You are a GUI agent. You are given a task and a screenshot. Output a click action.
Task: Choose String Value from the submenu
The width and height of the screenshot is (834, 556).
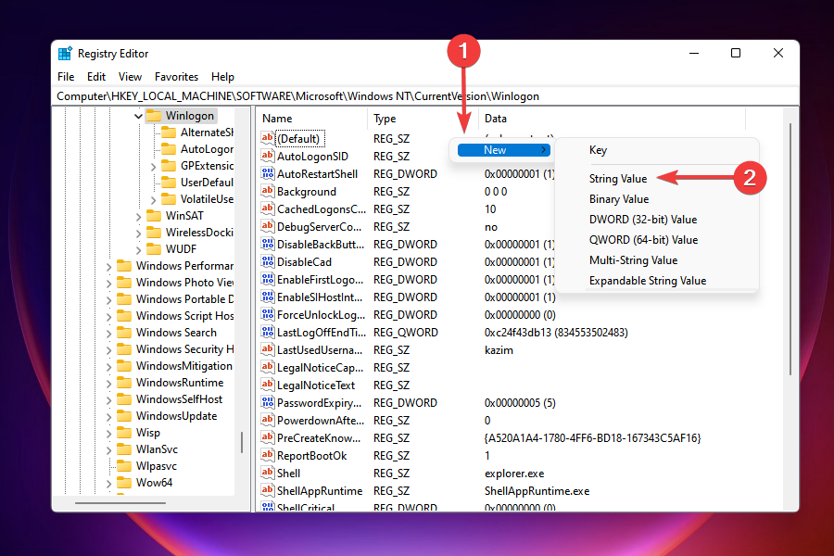pos(618,179)
